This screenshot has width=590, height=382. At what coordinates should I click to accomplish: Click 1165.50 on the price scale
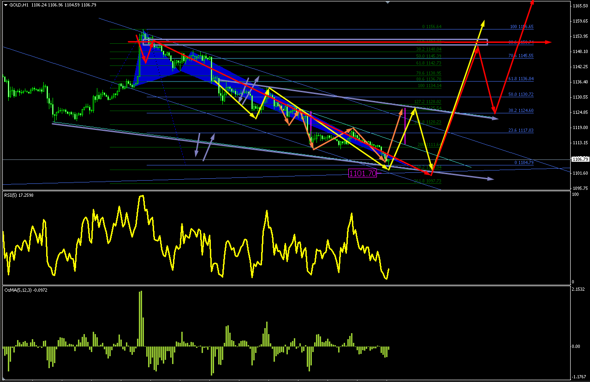tap(579, 6)
